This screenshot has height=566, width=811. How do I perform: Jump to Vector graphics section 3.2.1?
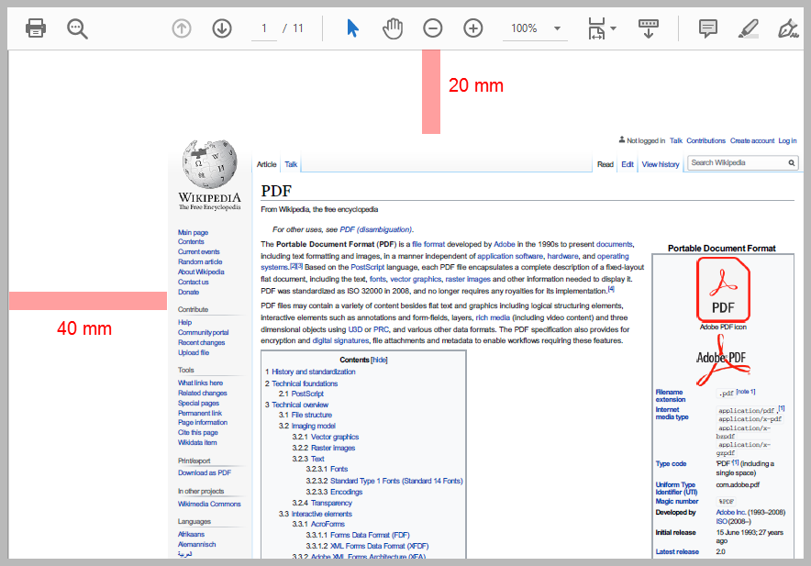tap(335, 438)
